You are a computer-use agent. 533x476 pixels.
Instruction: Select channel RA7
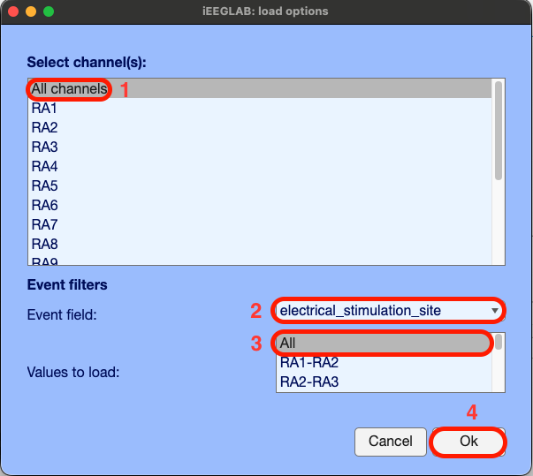[x=260, y=224]
